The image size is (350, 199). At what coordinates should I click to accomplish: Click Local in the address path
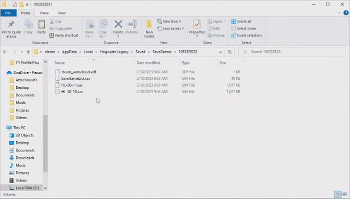[x=88, y=52]
